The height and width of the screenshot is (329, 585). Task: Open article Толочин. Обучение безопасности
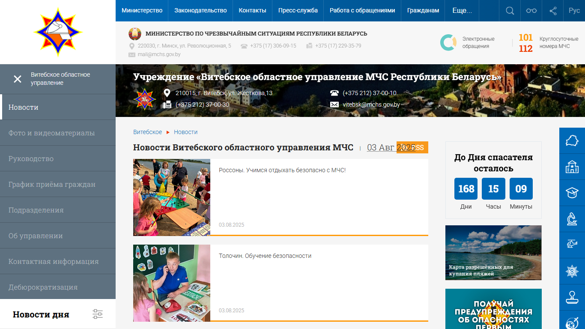click(265, 256)
